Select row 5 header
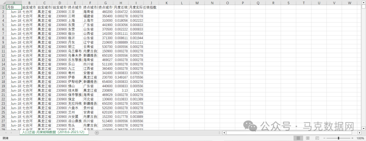 (3, 25)
